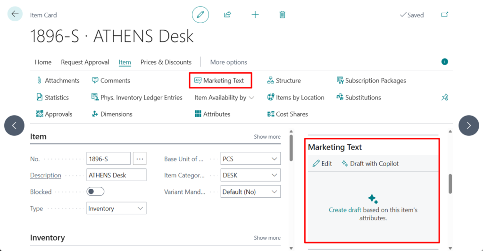Go to previous record arrow
483x251 pixels.
[15, 125]
